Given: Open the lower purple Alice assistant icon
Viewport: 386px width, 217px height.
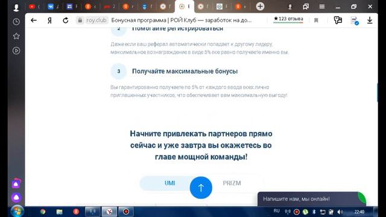Looking at the screenshot, I should (16, 197).
